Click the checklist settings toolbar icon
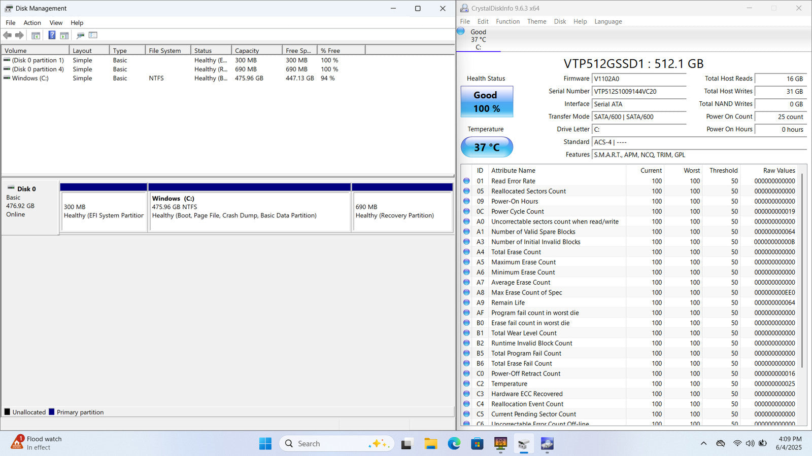Image resolution: width=812 pixels, height=456 pixels. (x=93, y=35)
